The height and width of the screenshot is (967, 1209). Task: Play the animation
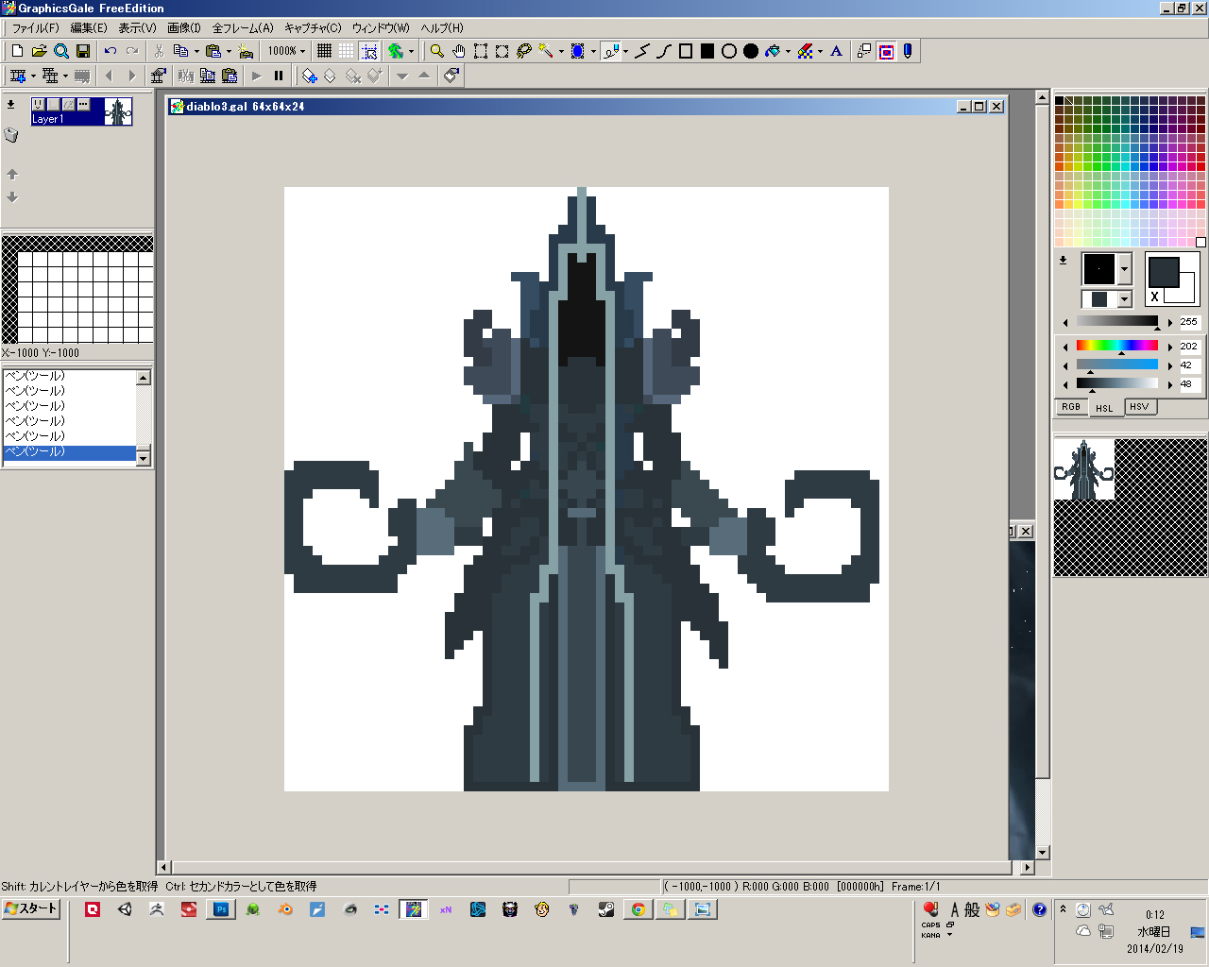click(256, 76)
